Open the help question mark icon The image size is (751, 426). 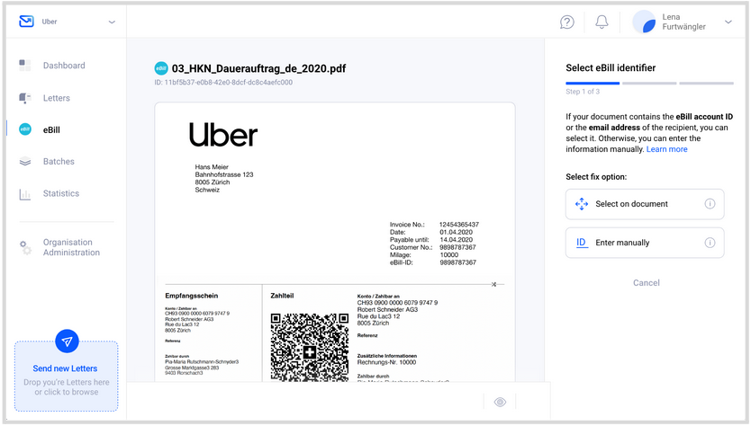point(567,22)
